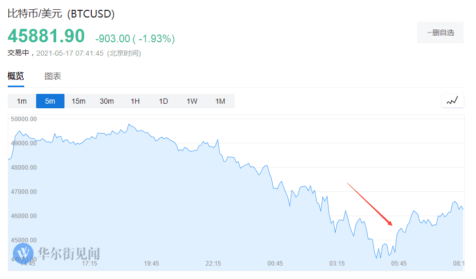The height and width of the screenshot is (279, 476).
Task: Click the 比特币/美元 (BTCUSD) title
Action: point(61,14)
